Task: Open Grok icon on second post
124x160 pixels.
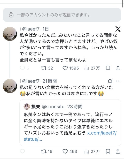Action: 110,81
